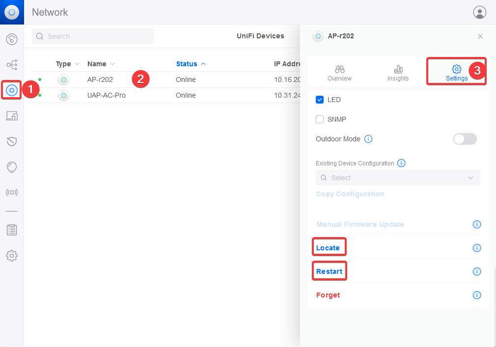The height and width of the screenshot is (347, 496).
Task: Open the Dashboard sidebar icon
Action: pos(12,39)
